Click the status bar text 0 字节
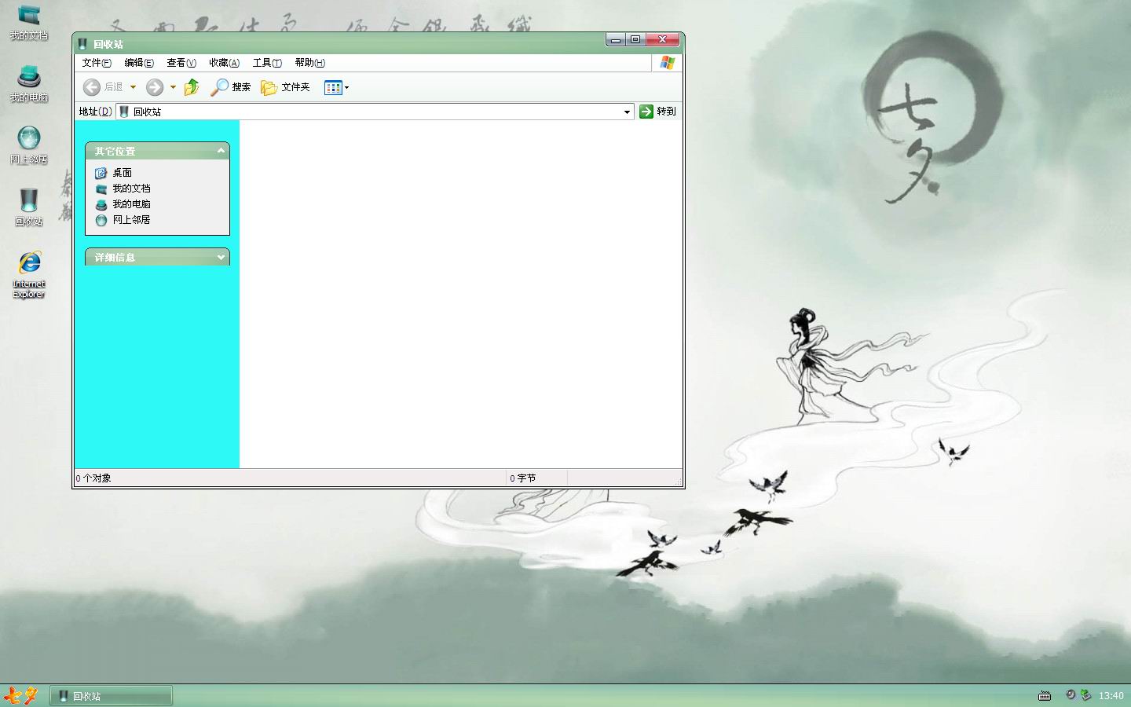The image size is (1131, 707). tap(522, 478)
